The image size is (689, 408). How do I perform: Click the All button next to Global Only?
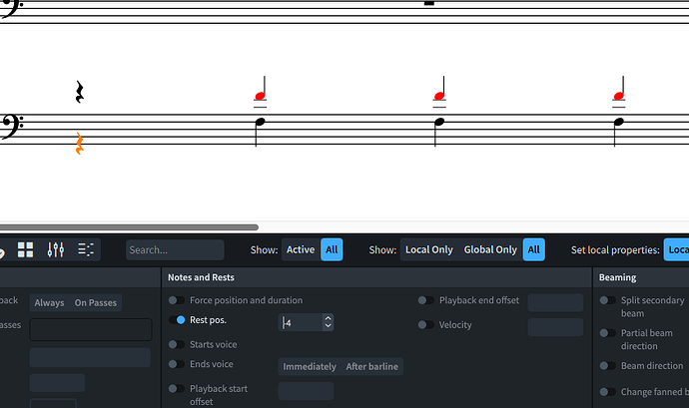point(534,249)
